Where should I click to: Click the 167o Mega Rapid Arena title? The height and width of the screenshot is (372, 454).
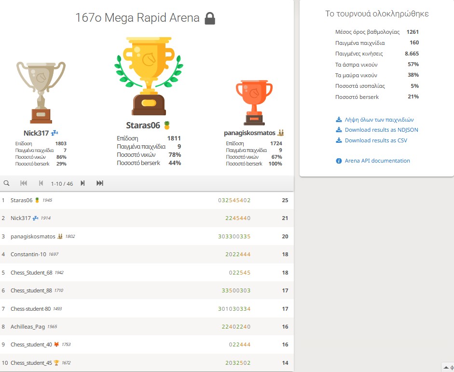coord(137,18)
